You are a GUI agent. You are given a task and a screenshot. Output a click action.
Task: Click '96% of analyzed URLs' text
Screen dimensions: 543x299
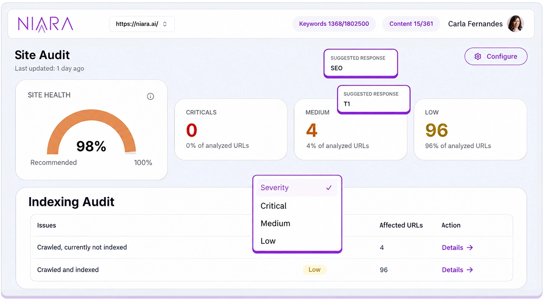pos(458,146)
